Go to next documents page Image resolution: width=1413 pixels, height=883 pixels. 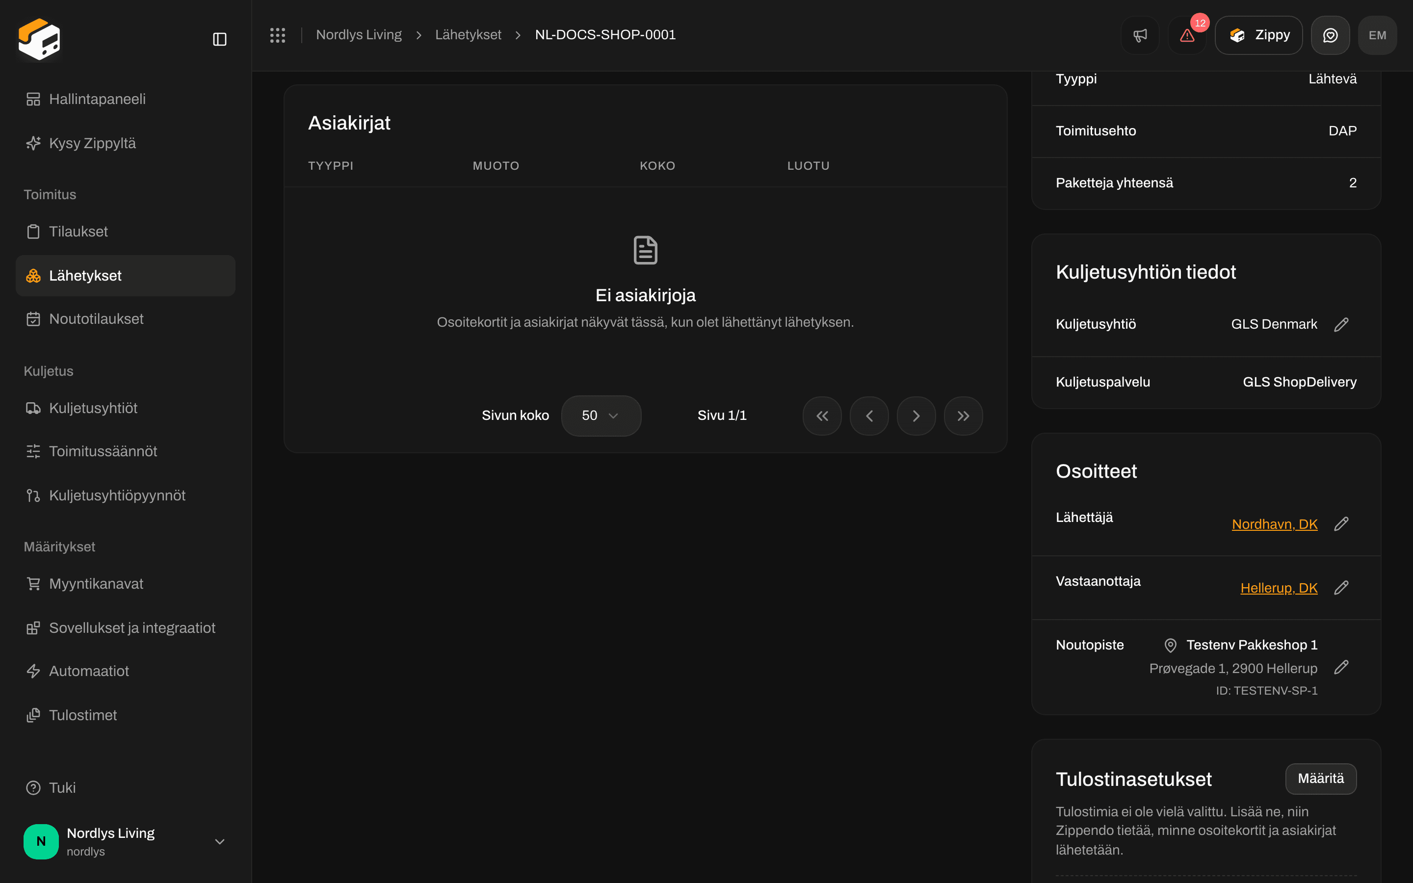[916, 416]
